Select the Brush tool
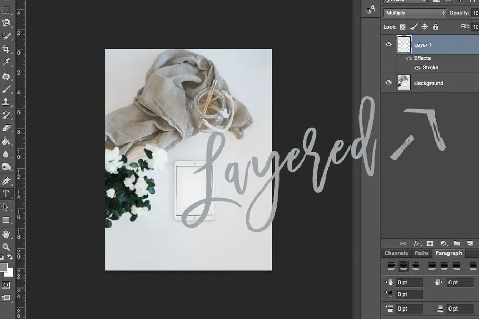Image resolution: width=479 pixels, height=319 pixels. click(6, 89)
